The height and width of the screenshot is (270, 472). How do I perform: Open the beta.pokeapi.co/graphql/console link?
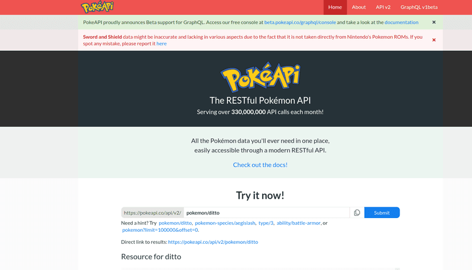pos(300,22)
